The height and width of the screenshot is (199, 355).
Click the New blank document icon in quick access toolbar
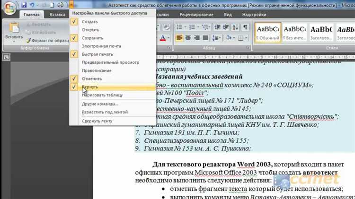52,5
